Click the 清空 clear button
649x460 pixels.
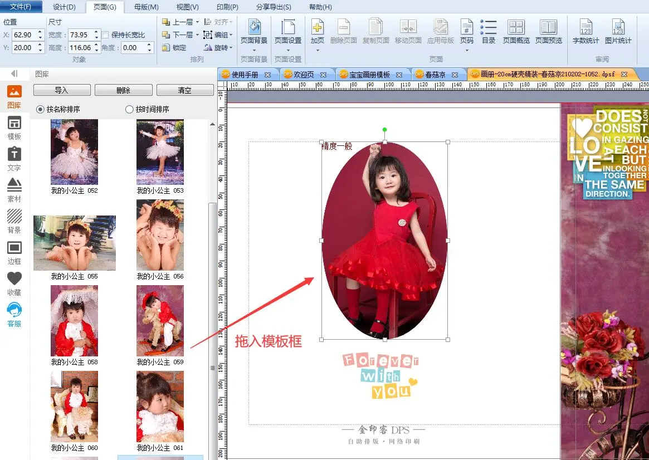(184, 90)
